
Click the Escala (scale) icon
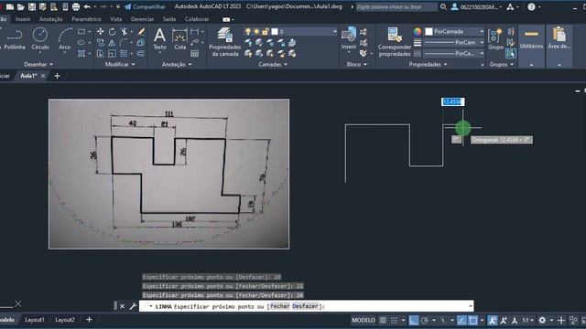point(112,53)
